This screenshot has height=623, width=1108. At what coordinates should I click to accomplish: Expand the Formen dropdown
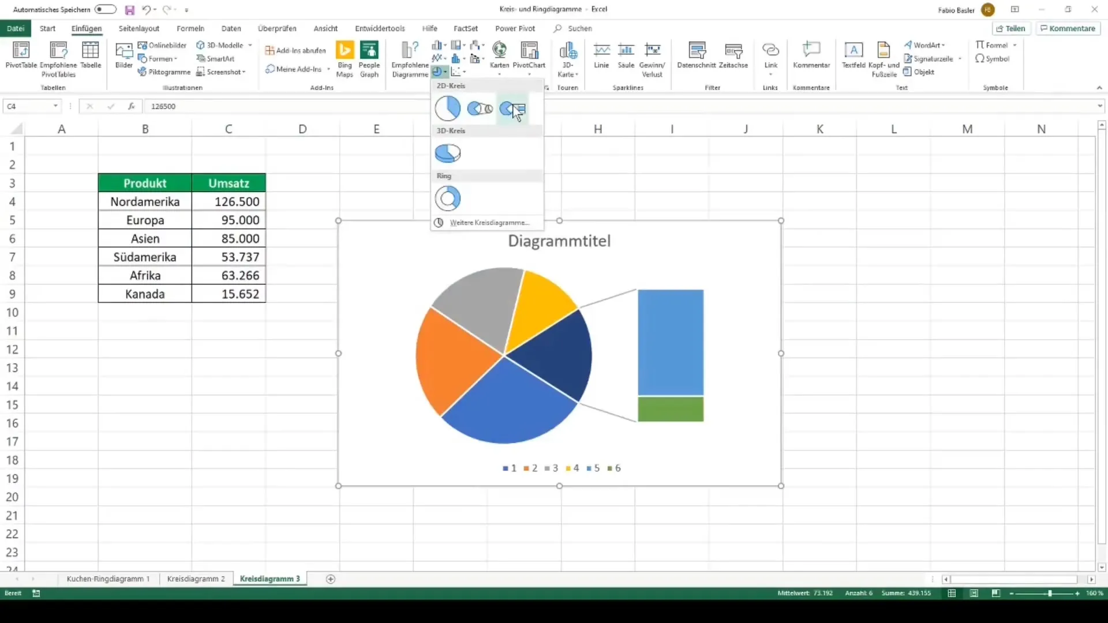pyautogui.click(x=175, y=59)
